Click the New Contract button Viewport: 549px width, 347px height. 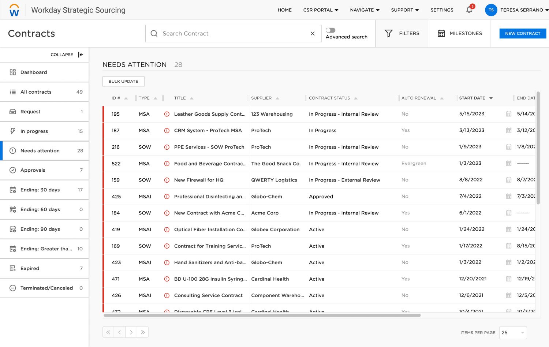[523, 34]
